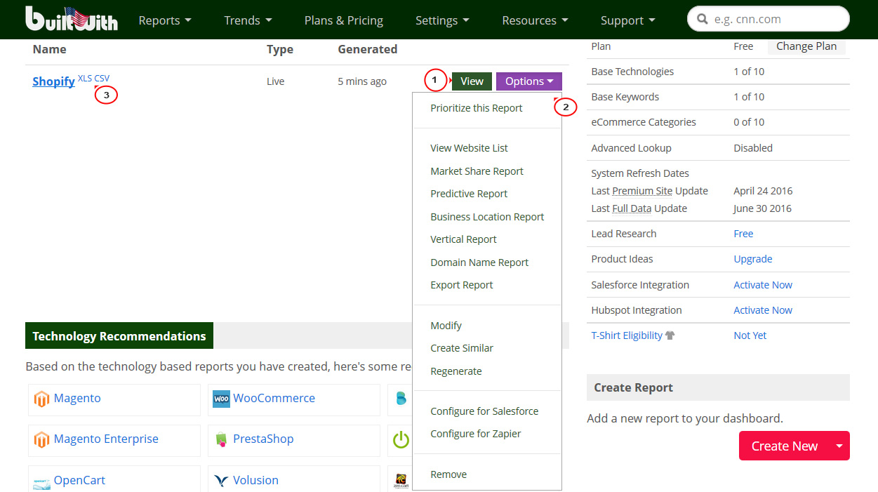This screenshot has width=878, height=492.
Task: Download the Shopify report as XLS
Action: [x=85, y=78]
